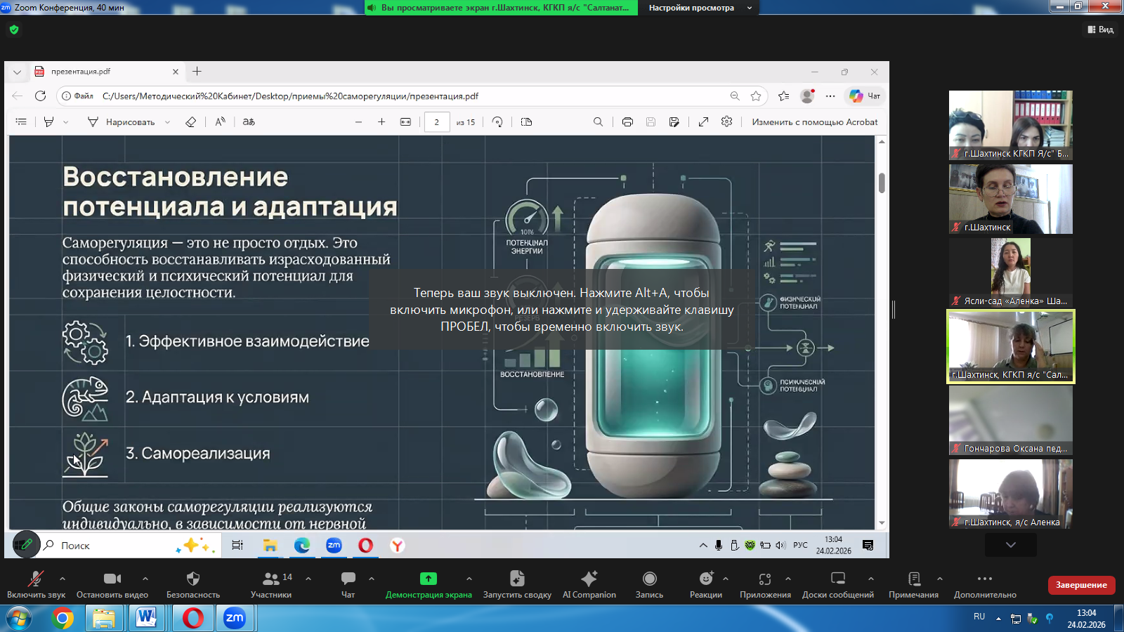Expand audio options arrow next to Включить звук
Image resolution: width=1124 pixels, height=632 pixels.
click(x=63, y=579)
